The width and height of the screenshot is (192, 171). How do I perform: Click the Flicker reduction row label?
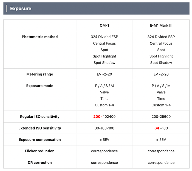tap(40, 151)
